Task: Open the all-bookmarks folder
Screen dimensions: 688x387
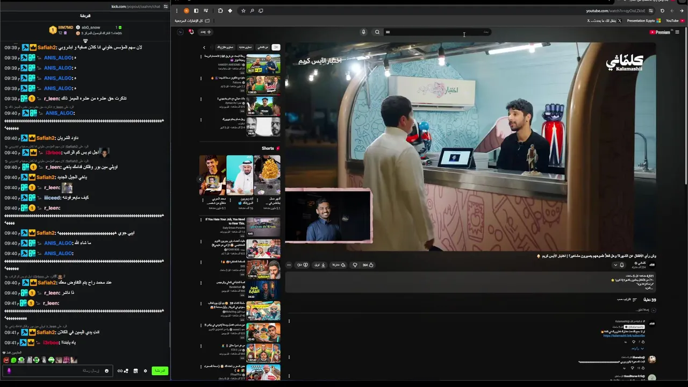Action: coord(192,20)
